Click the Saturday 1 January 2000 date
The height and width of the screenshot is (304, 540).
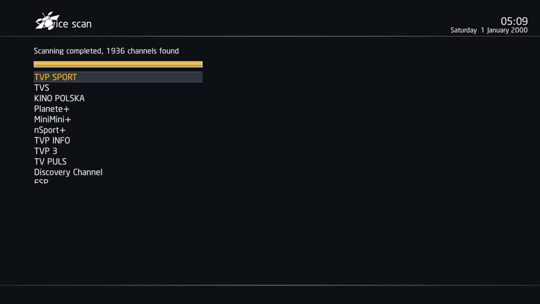489,30
